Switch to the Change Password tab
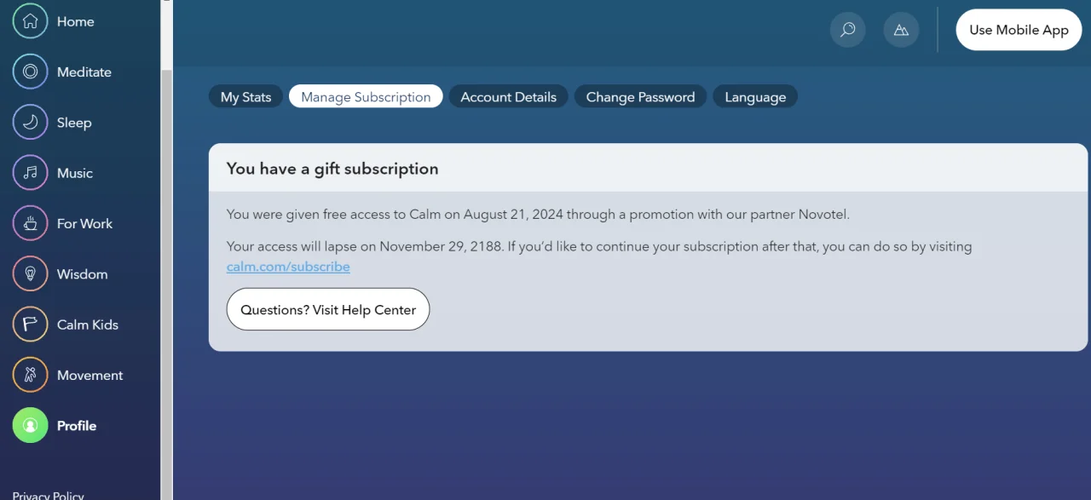This screenshot has width=1091, height=500. tap(641, 96)
